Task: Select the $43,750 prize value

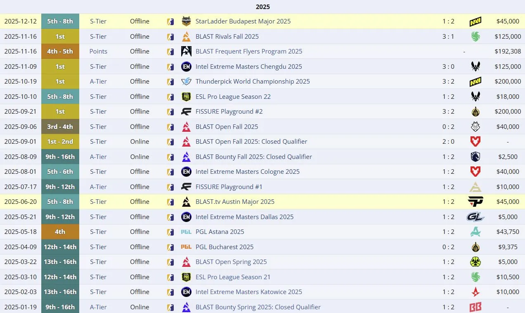Action: [x=508, y=232]
